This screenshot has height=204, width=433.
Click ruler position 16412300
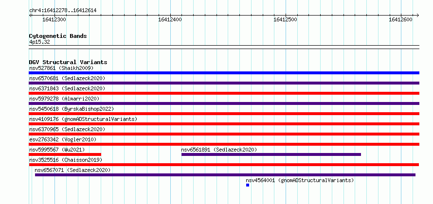click(54, 19)
